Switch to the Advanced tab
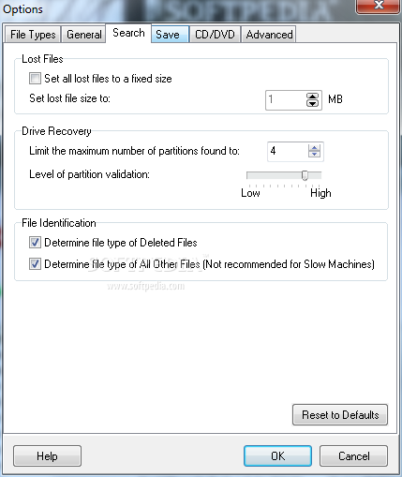 [x=269, y=35]
